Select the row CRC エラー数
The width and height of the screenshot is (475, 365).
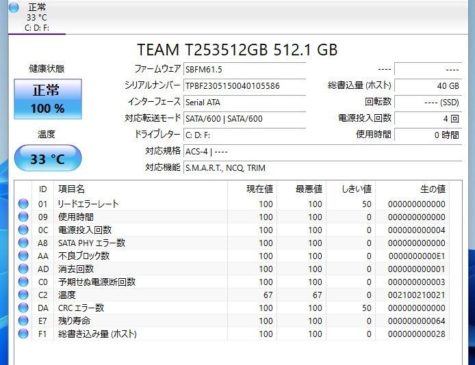[x=232, y=308]
